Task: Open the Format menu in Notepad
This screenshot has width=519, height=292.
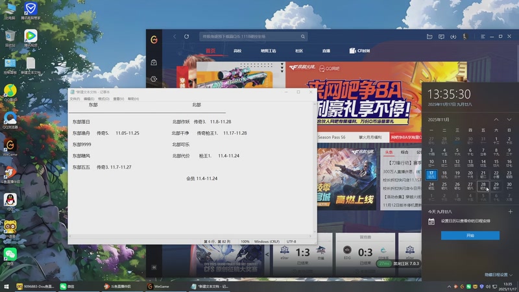Action: point(104,99)
